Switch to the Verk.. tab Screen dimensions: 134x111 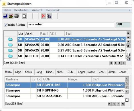click(x=102, y=72)
